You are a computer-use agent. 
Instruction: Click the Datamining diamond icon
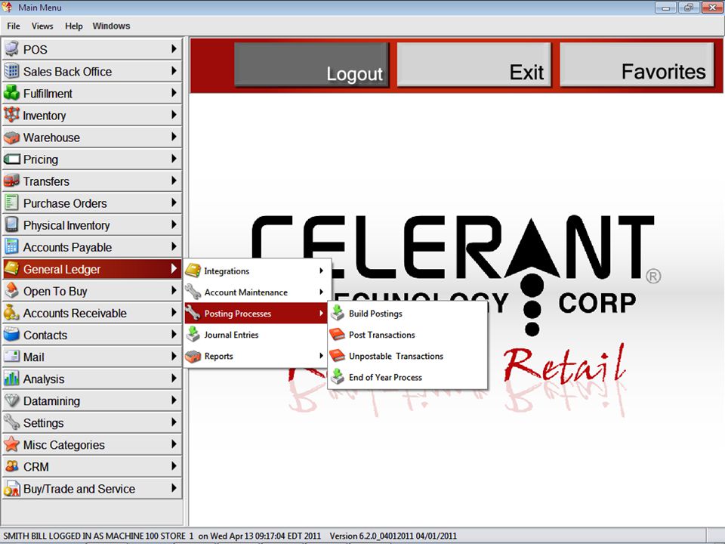[x=11, y=400]
